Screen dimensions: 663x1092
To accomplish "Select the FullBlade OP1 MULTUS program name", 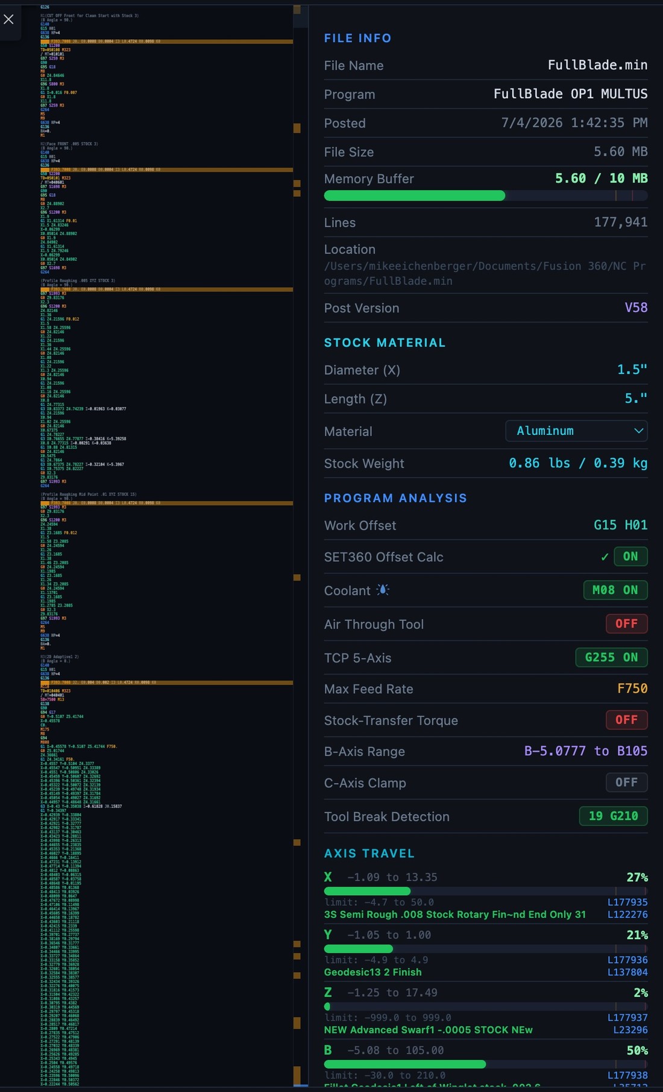I will 570,94.
